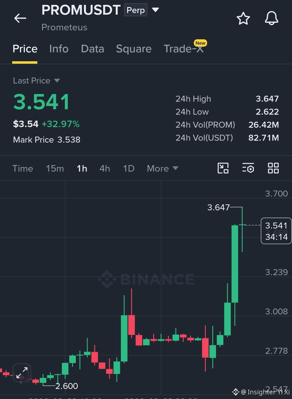
Task: Select the 1h chart interval
Action: 82,168
